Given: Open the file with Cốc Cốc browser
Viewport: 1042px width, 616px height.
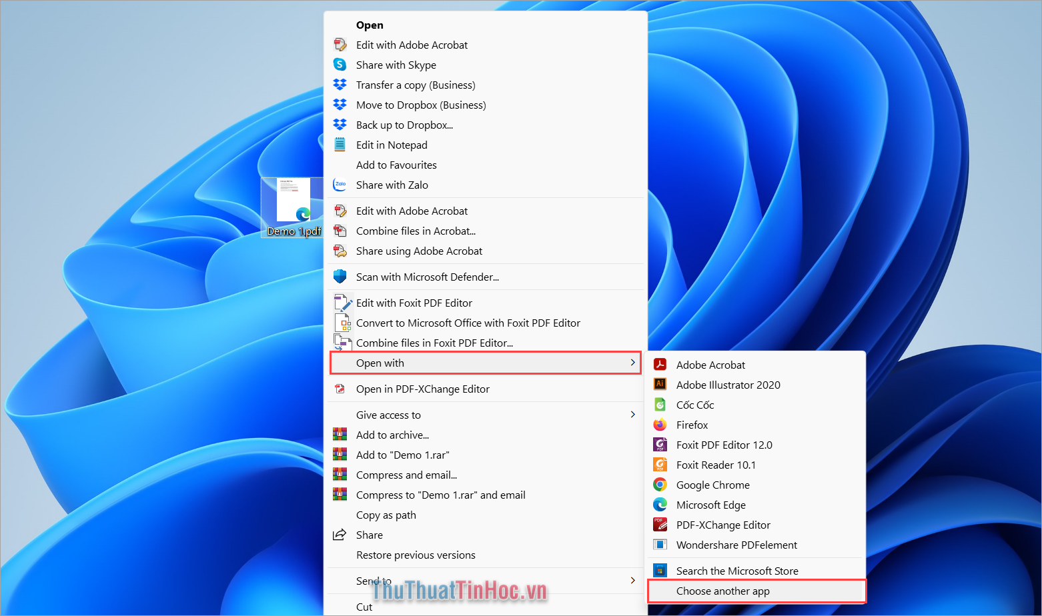Looking at the screenshot, I should click(694, 405).
